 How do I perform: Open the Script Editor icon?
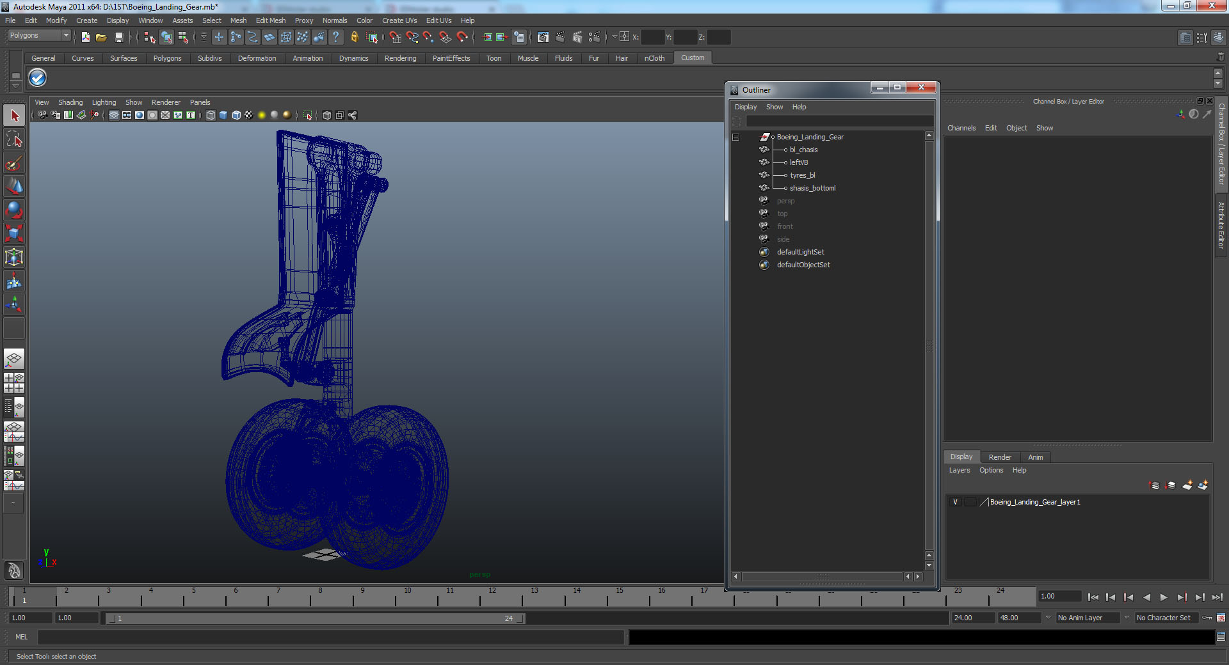1221,637
